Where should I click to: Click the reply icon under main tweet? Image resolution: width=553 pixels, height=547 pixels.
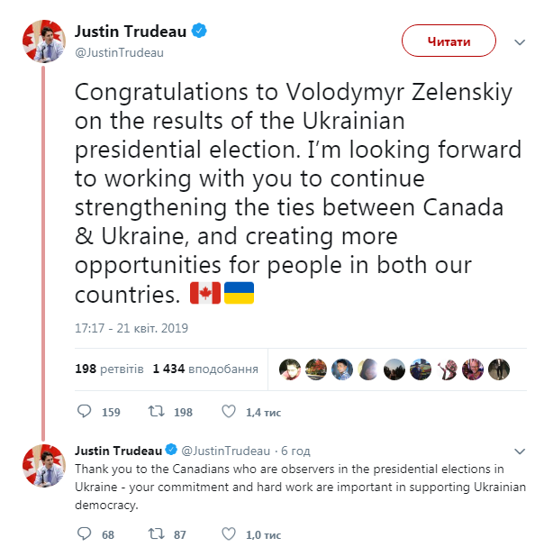(85, 412)
